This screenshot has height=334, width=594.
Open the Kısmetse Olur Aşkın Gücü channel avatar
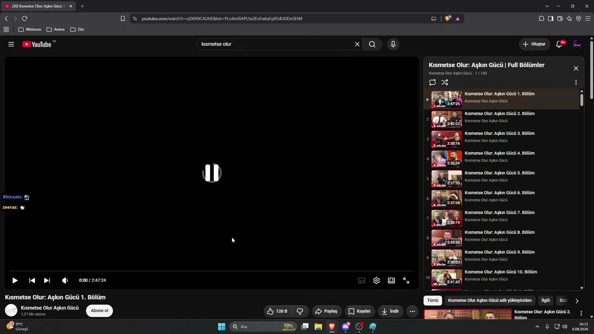coord(11,310)
